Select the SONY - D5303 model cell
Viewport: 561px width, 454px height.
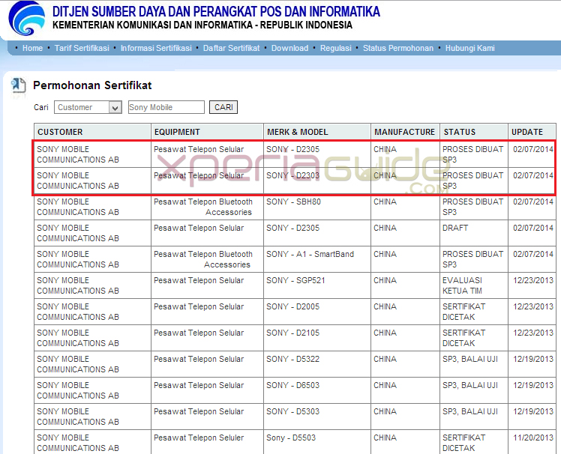point(317,417)
